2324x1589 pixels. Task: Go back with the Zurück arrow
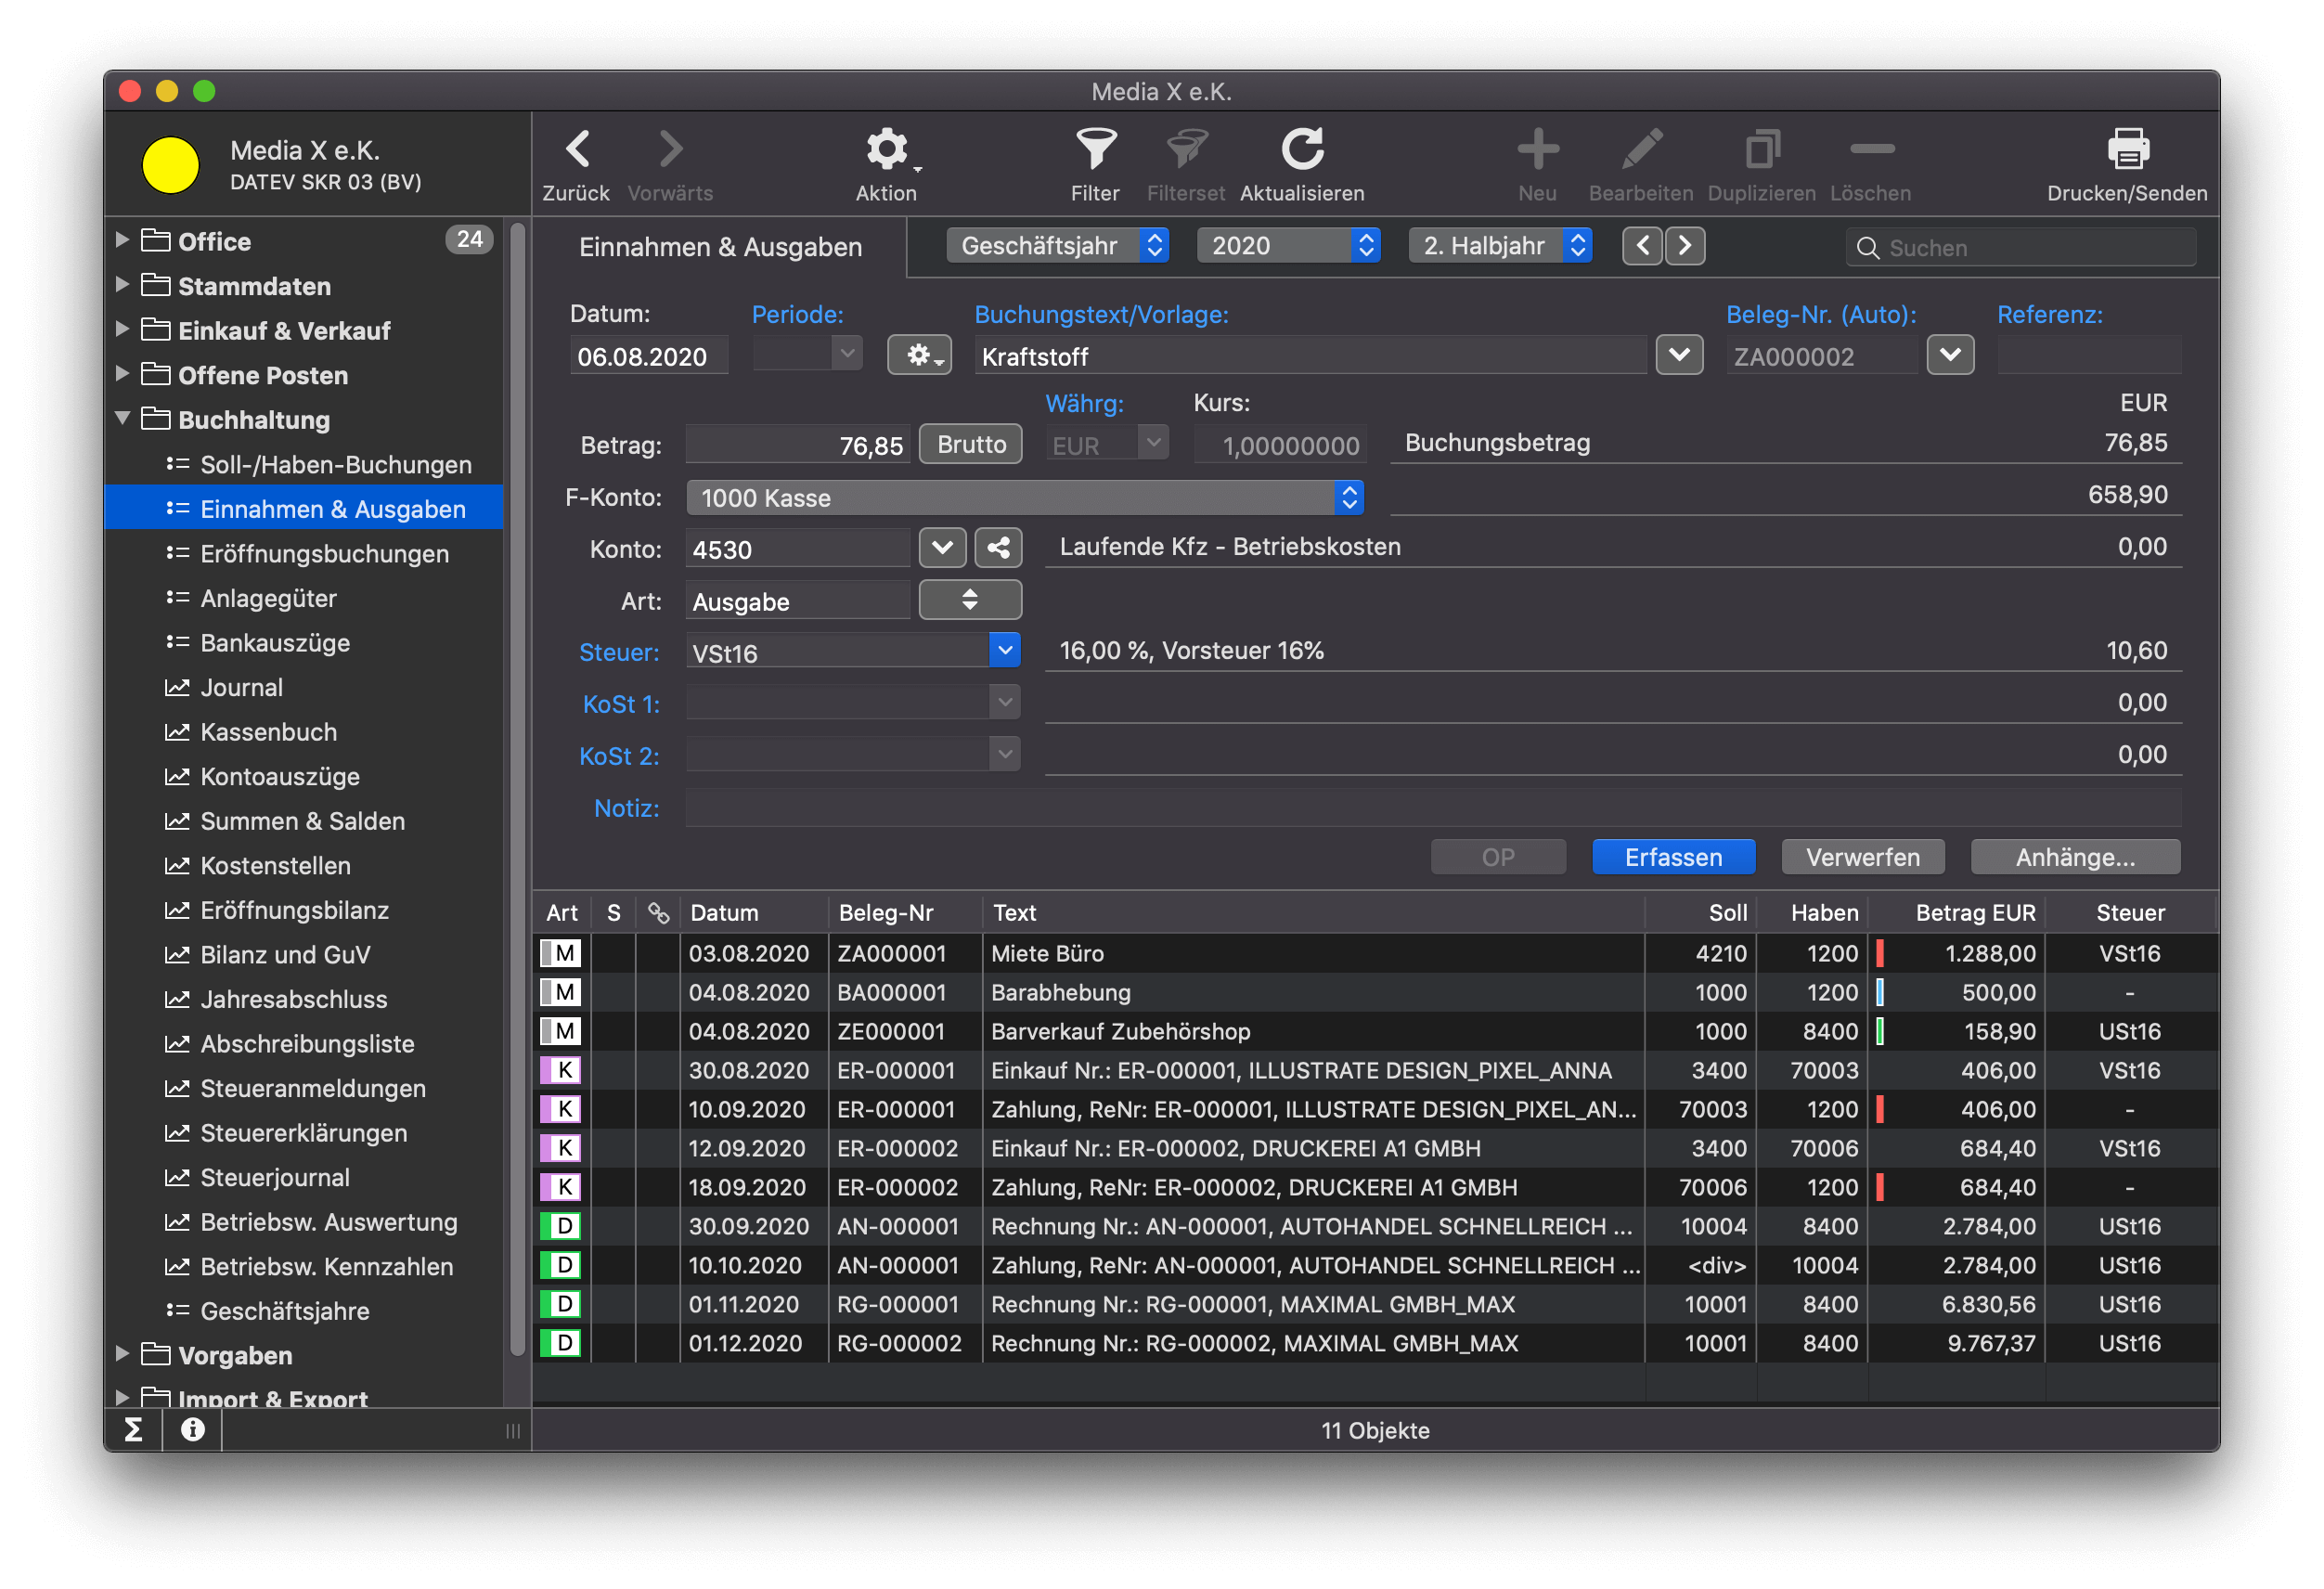(577, 150)
